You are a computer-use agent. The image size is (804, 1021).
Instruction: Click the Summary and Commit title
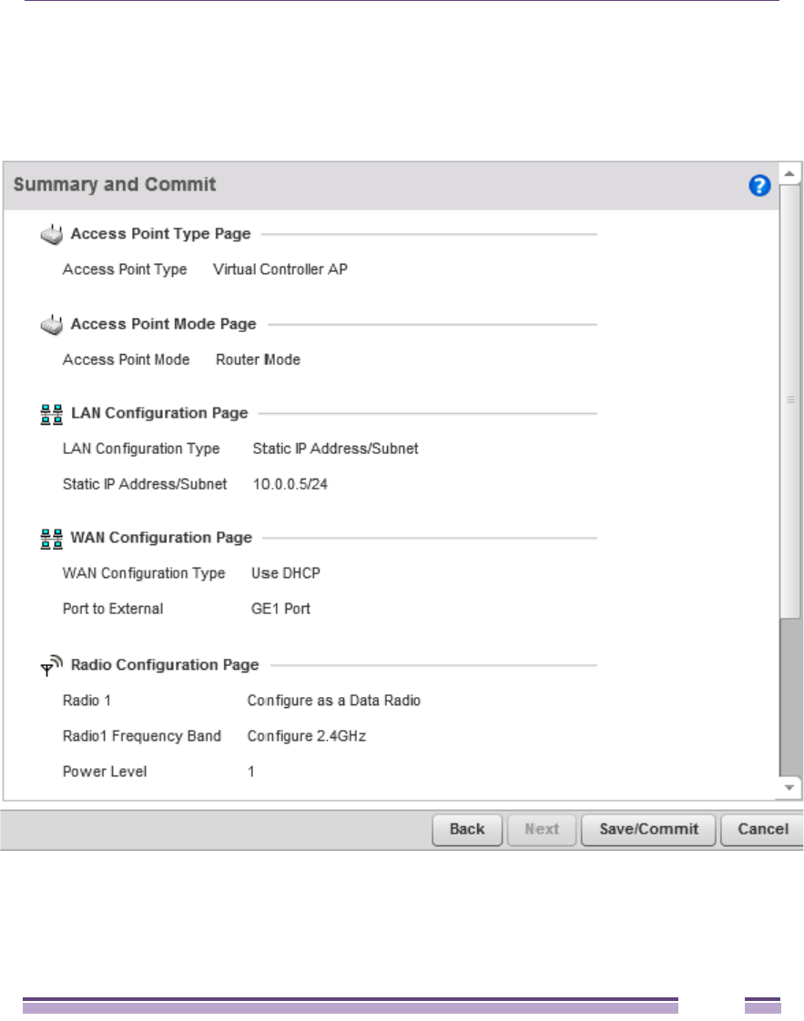click(x=115, y=185)
